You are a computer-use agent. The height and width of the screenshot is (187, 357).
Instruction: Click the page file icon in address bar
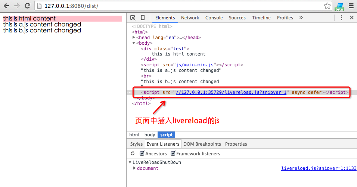click(x=39, y=6)
